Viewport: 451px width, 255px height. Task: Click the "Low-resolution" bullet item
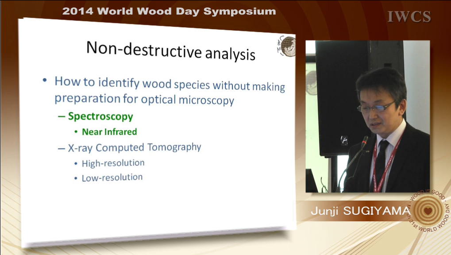pos(112,178)
